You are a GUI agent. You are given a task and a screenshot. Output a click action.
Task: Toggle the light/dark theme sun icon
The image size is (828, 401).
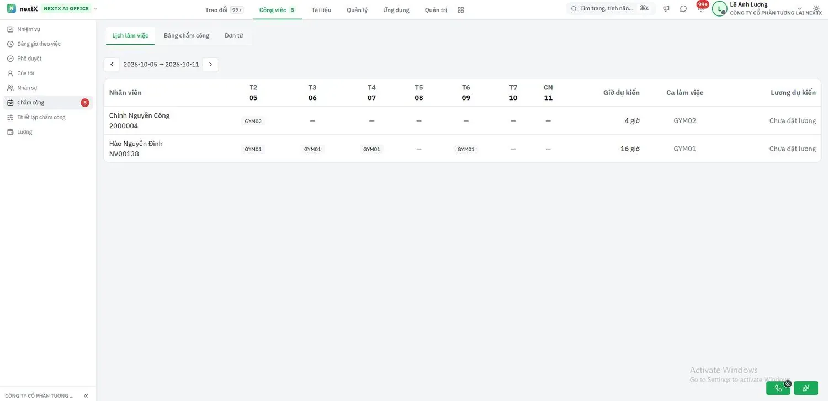pos(816,9)
